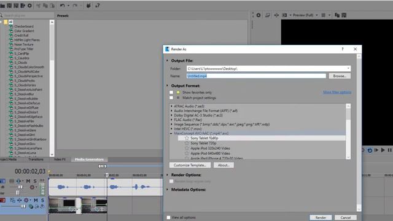Click the Track FX icon on audio track 1

18,181
